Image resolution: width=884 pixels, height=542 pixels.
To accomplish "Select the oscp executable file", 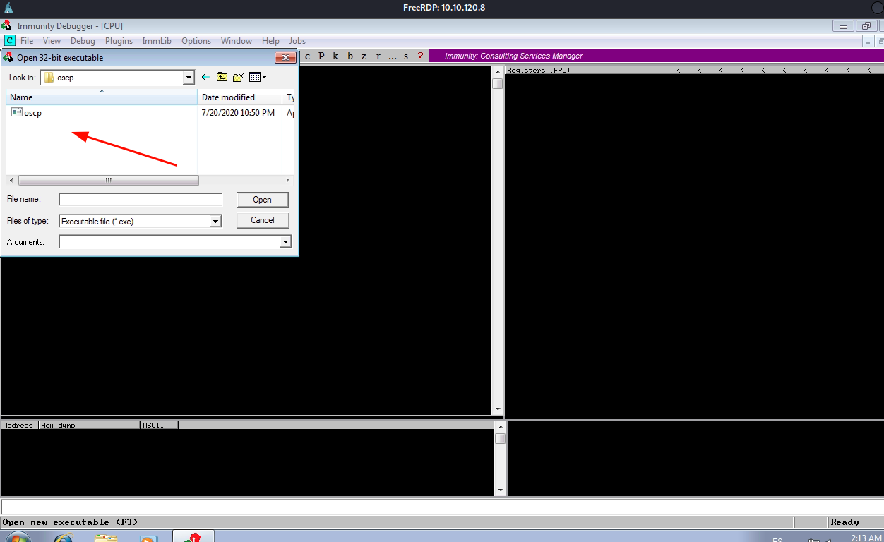I will pos(27,113).
